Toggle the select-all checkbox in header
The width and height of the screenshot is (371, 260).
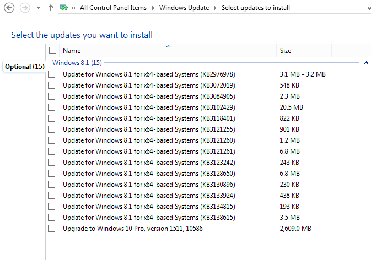coord(52,51)
